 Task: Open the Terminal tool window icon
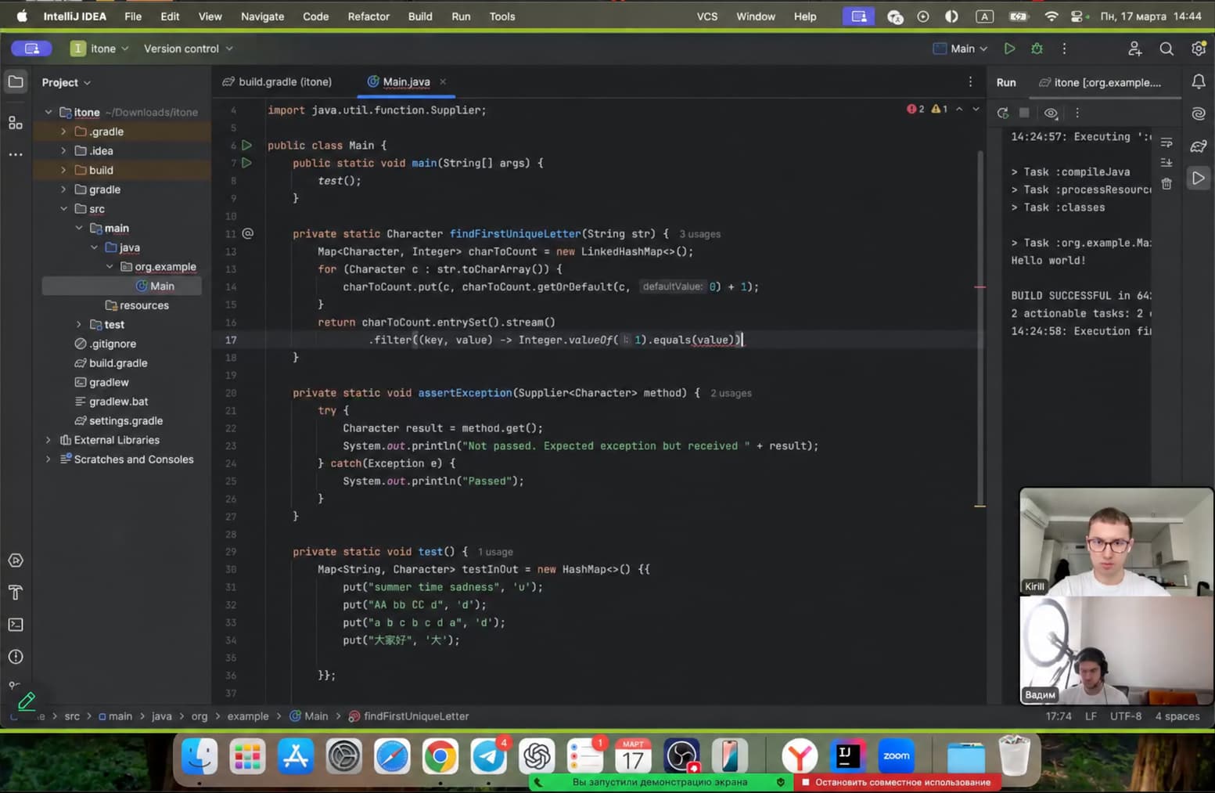pos(16,625)
